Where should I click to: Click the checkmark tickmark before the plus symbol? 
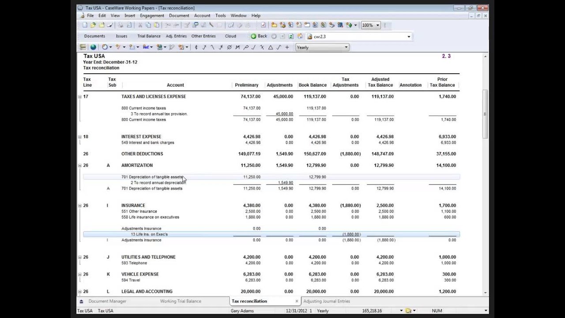(x=278, y=47)
